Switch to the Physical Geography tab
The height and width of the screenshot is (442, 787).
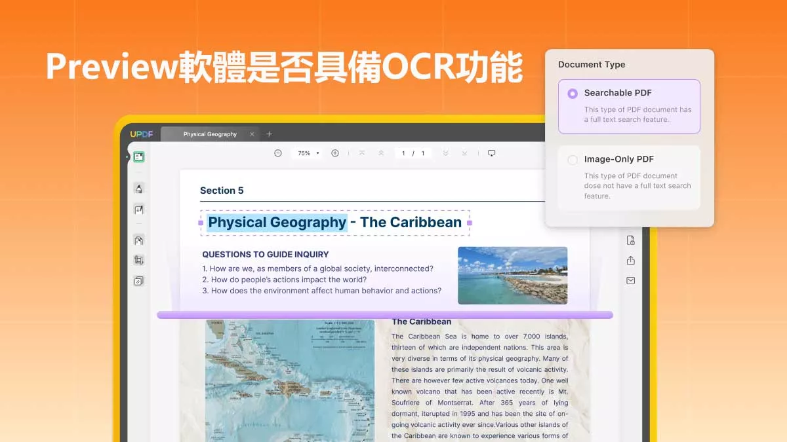[x=210, y=134]
